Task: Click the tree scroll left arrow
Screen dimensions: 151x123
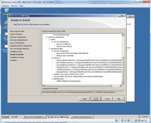Action: [43, 85]
